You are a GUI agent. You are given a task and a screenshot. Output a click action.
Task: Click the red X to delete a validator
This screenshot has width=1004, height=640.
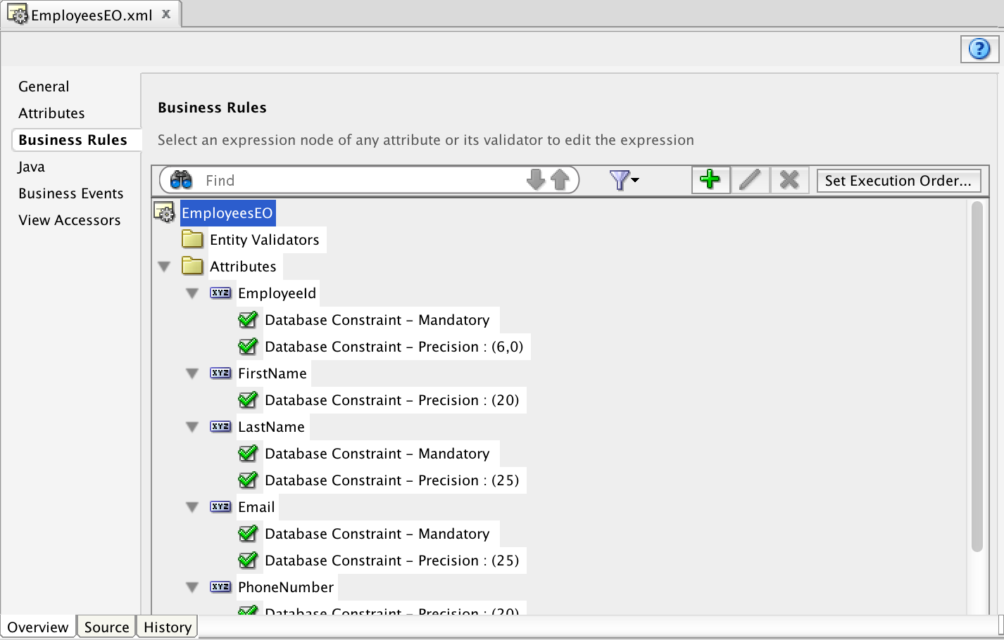789,180
